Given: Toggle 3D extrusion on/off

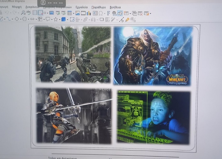Looking at the screenshot, I should 133,20.
